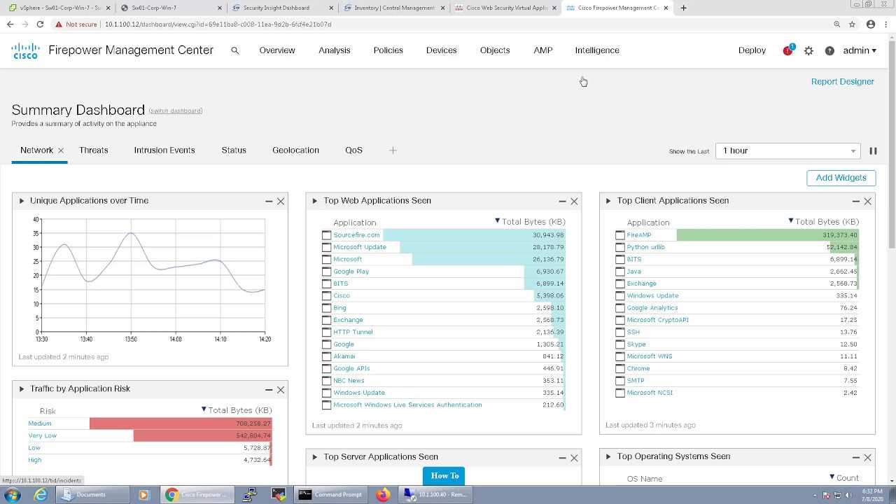Close the Unique Applications over Time widget
The height and width of the screenshot is (504, 896).
(281, 201)
